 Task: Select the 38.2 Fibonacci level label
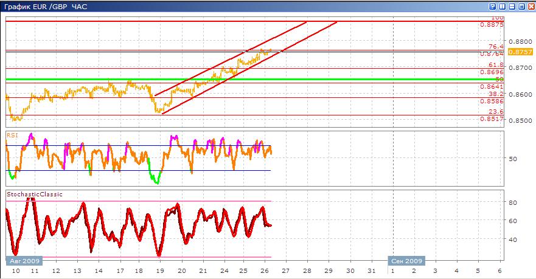tap(496, 94)
